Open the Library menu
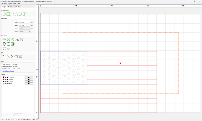The width and height of the screenshot is (202, 121). pos(10,4)
